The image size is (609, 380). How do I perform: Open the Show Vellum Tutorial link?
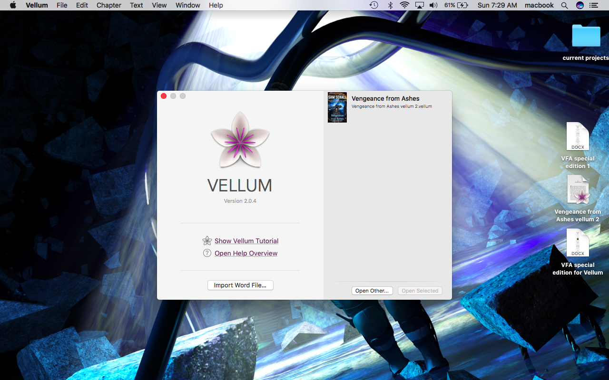tap(246, 241)
